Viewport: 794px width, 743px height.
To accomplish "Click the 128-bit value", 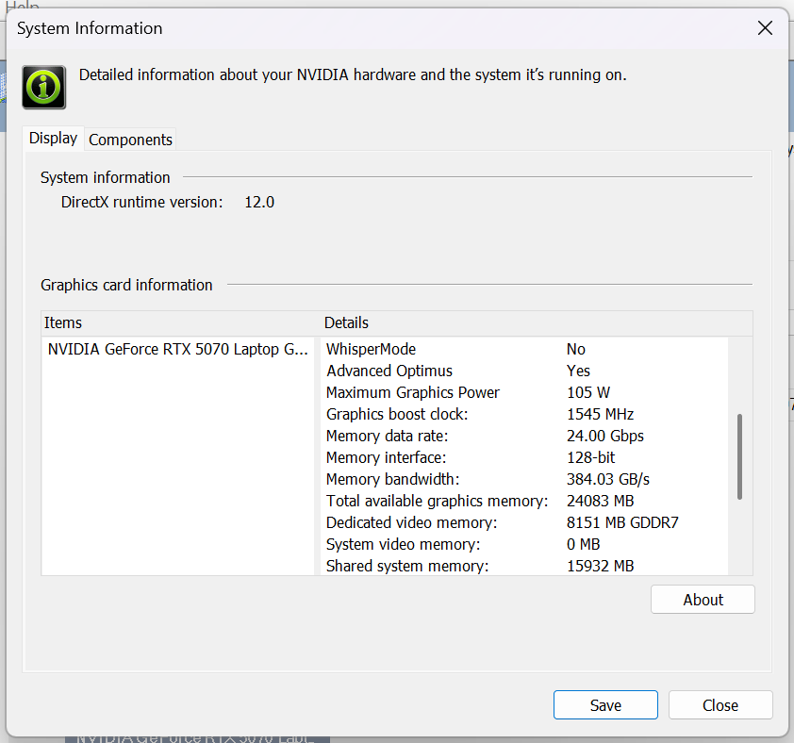I will point(590,457).
